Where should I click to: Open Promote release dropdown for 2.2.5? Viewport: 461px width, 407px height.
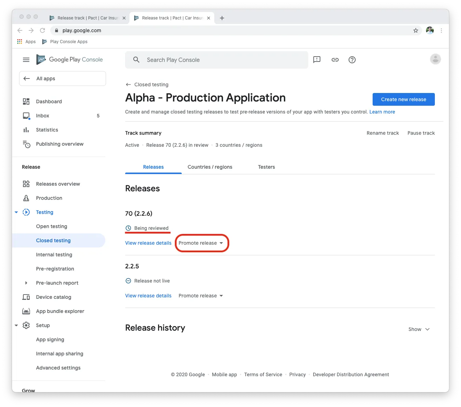[201, 296]
